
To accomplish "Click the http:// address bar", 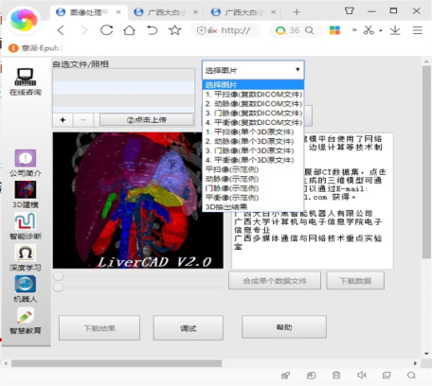I will pos(225,30).
